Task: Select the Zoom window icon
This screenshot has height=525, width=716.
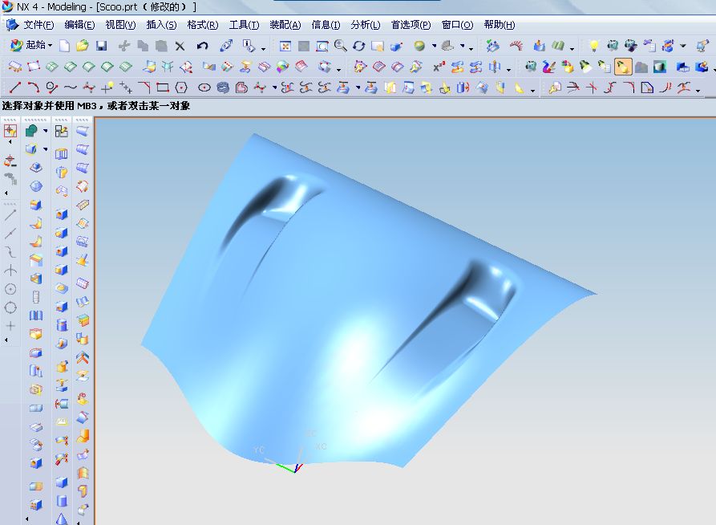Action: coord(322,47)
